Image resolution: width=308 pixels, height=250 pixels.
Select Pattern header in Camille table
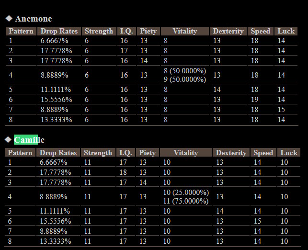click(20, 153)
